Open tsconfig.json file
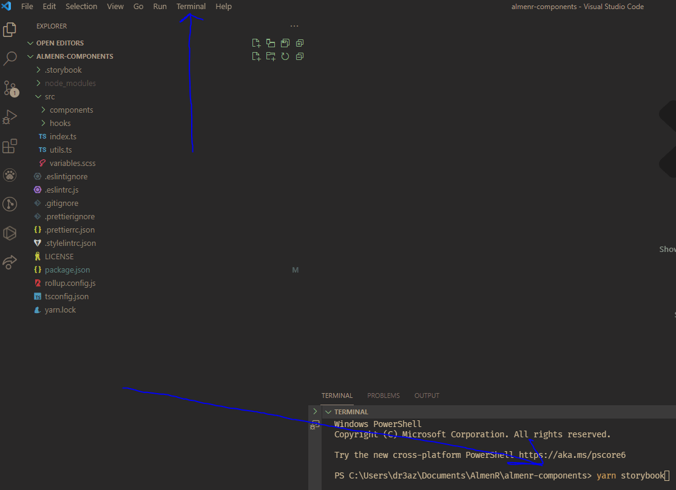 (x=67, y=296)
